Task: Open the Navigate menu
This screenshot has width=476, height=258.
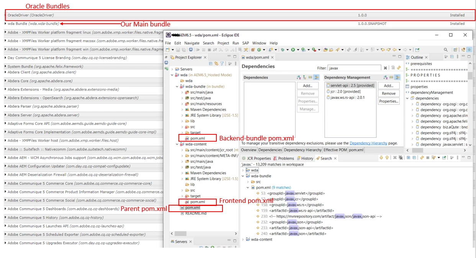Action: tap(192, 43)
